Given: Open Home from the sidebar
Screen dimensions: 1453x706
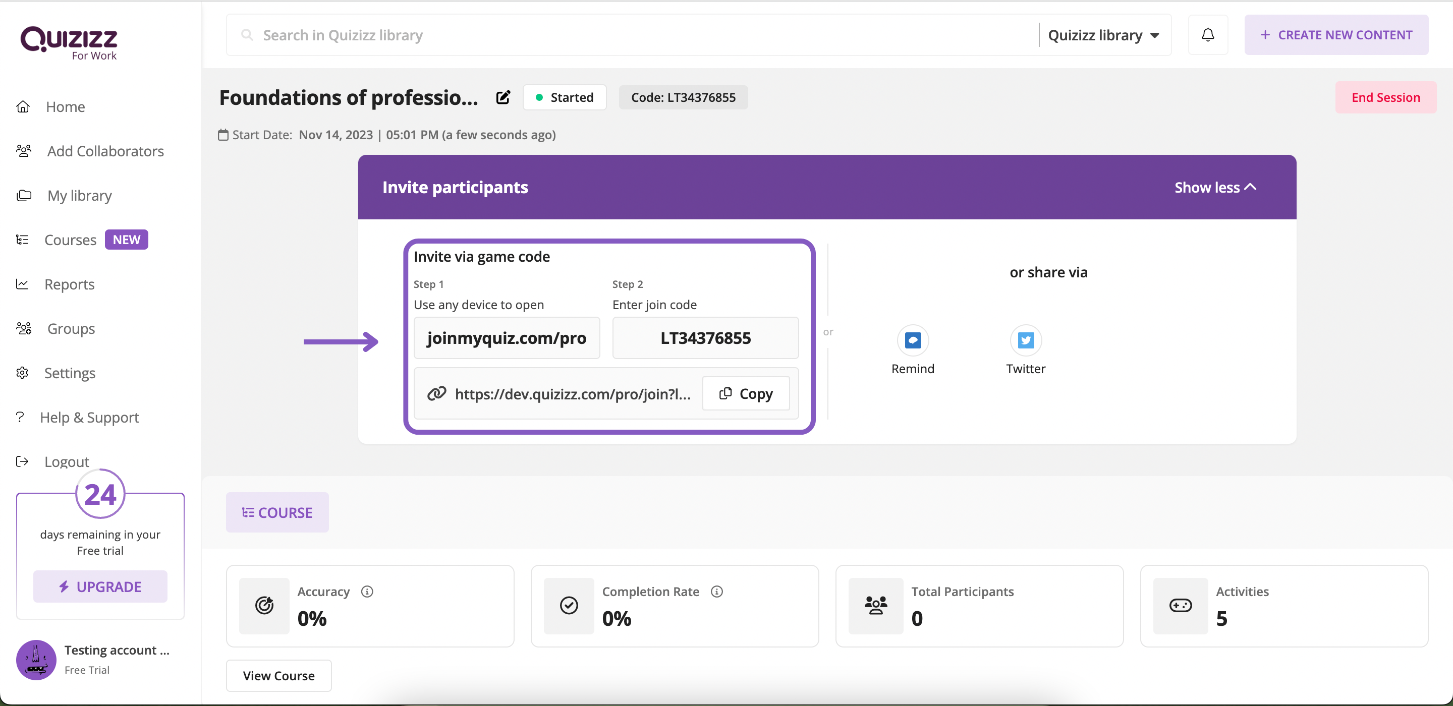Looking at the screenshot, I should pos(65,106).
